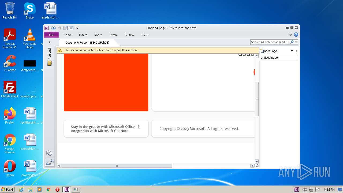
Task: Click the horizontal scrollbar left arrow
Action: (x=59, y=166)
